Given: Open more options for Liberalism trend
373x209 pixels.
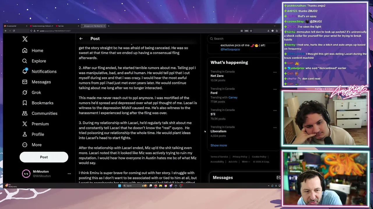Looking at the screenshot, I should 275,128.
